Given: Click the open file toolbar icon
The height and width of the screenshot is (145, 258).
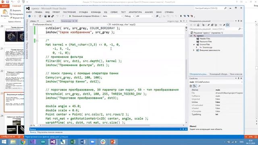Looking at the screenshot, I should point(46,16).
